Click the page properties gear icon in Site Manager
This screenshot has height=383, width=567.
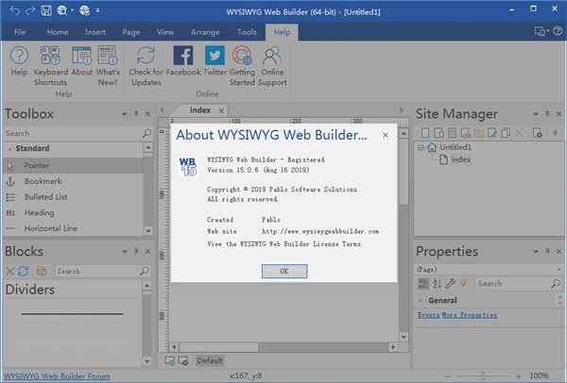[538, 133]
